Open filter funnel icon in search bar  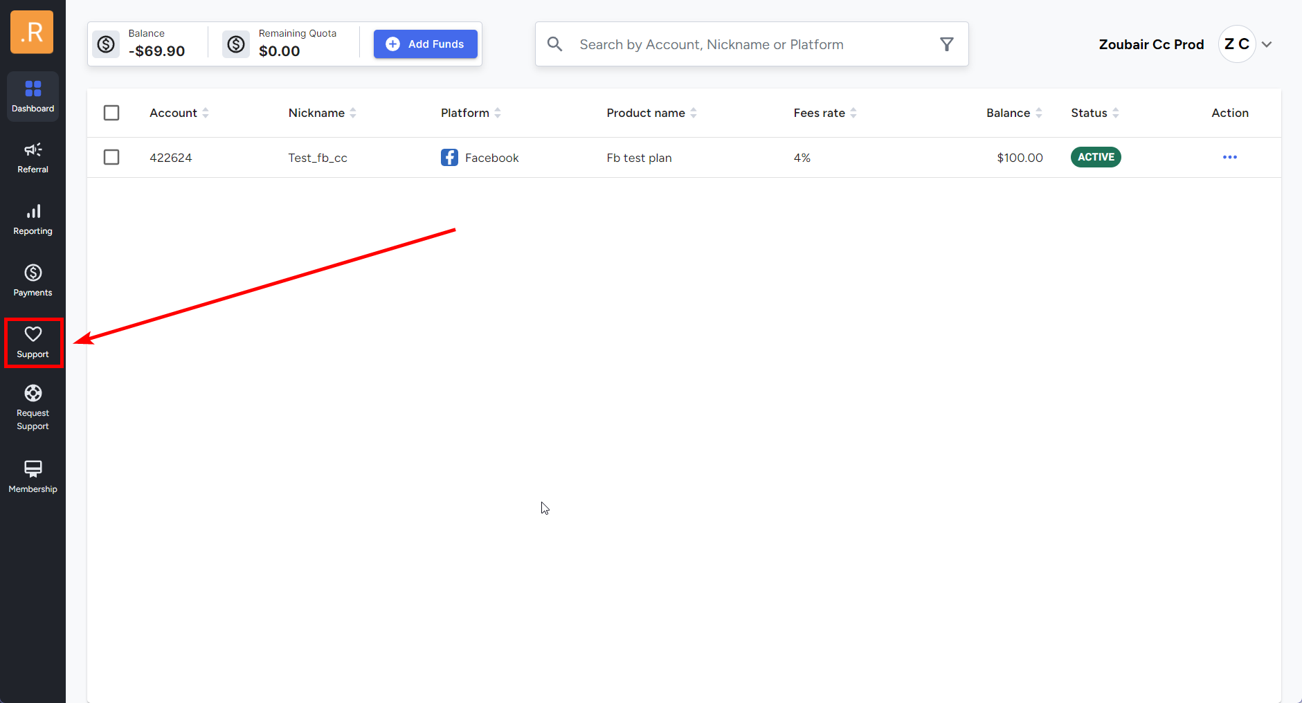pos(946,44)
